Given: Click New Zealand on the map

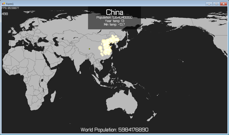Looking at the screenshot, I should pyautogui.click(x=152, y=116).
